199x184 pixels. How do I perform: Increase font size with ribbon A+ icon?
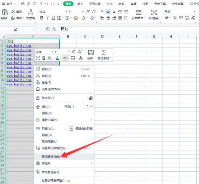88,12
